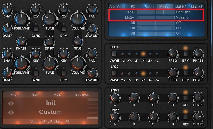213x129 pixels.
Task: Click the right arrow beside Custom preset
Action: [12, 113]
